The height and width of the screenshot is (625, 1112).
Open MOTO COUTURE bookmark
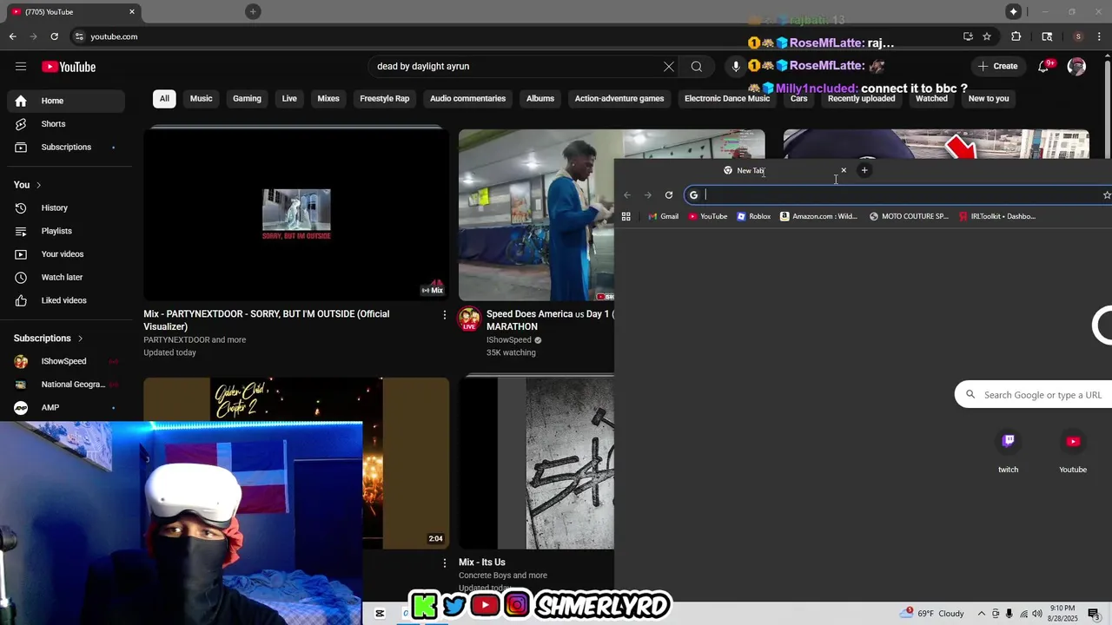click(x=909, y=216)
